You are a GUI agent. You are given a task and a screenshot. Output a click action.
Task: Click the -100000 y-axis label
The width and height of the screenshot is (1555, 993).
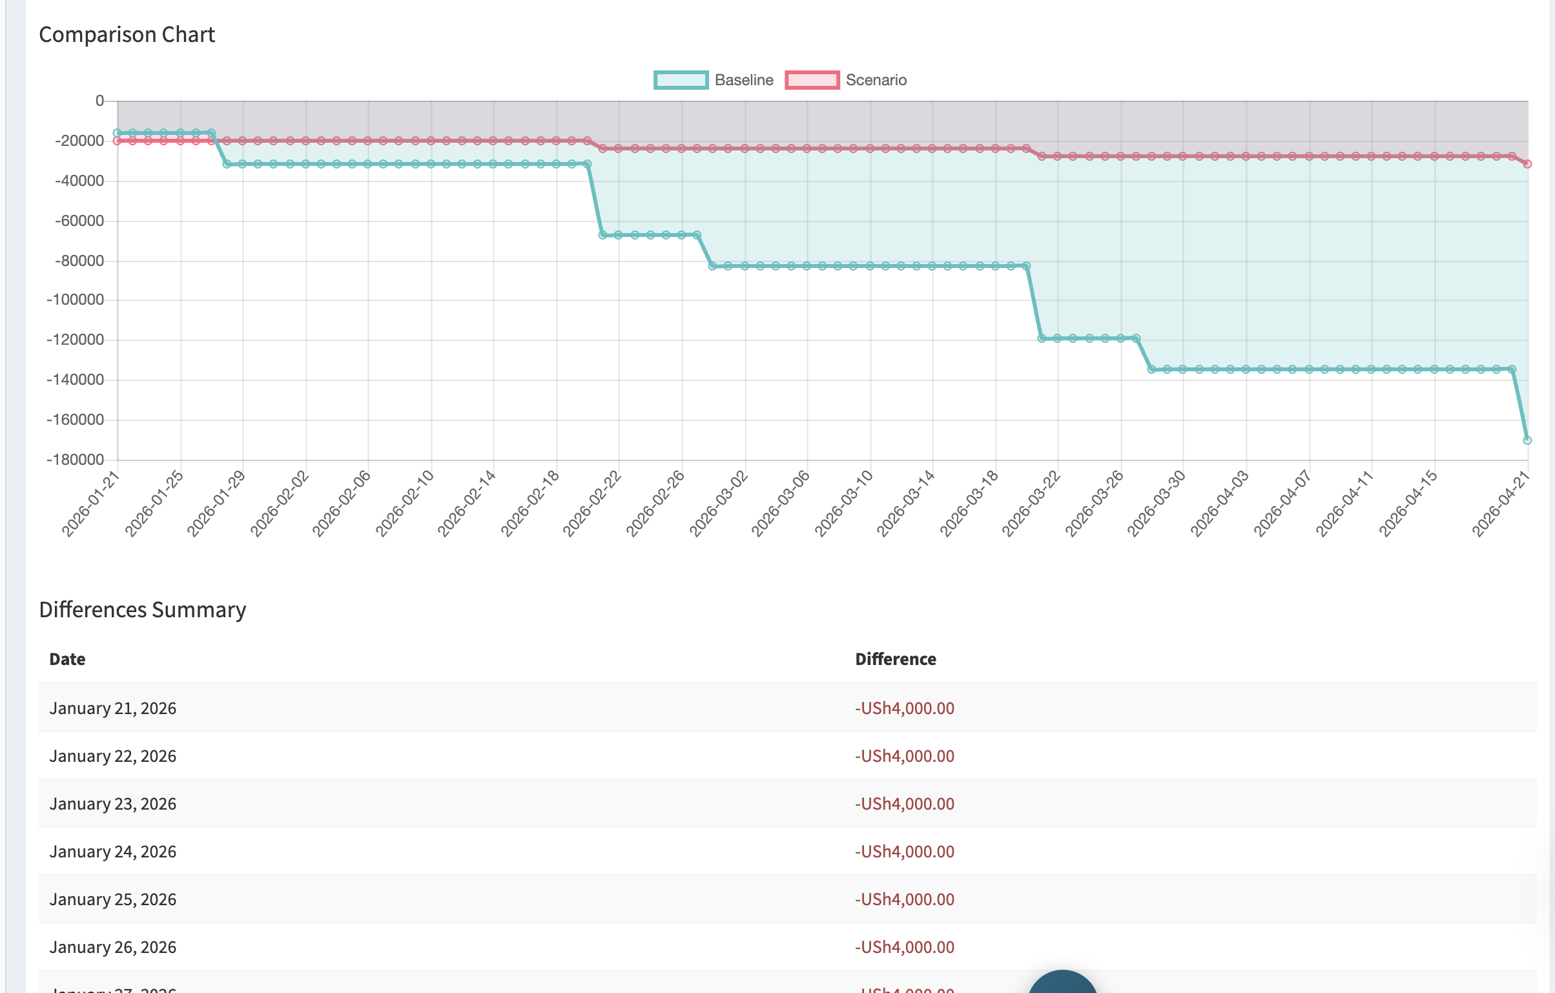(75, 300)
